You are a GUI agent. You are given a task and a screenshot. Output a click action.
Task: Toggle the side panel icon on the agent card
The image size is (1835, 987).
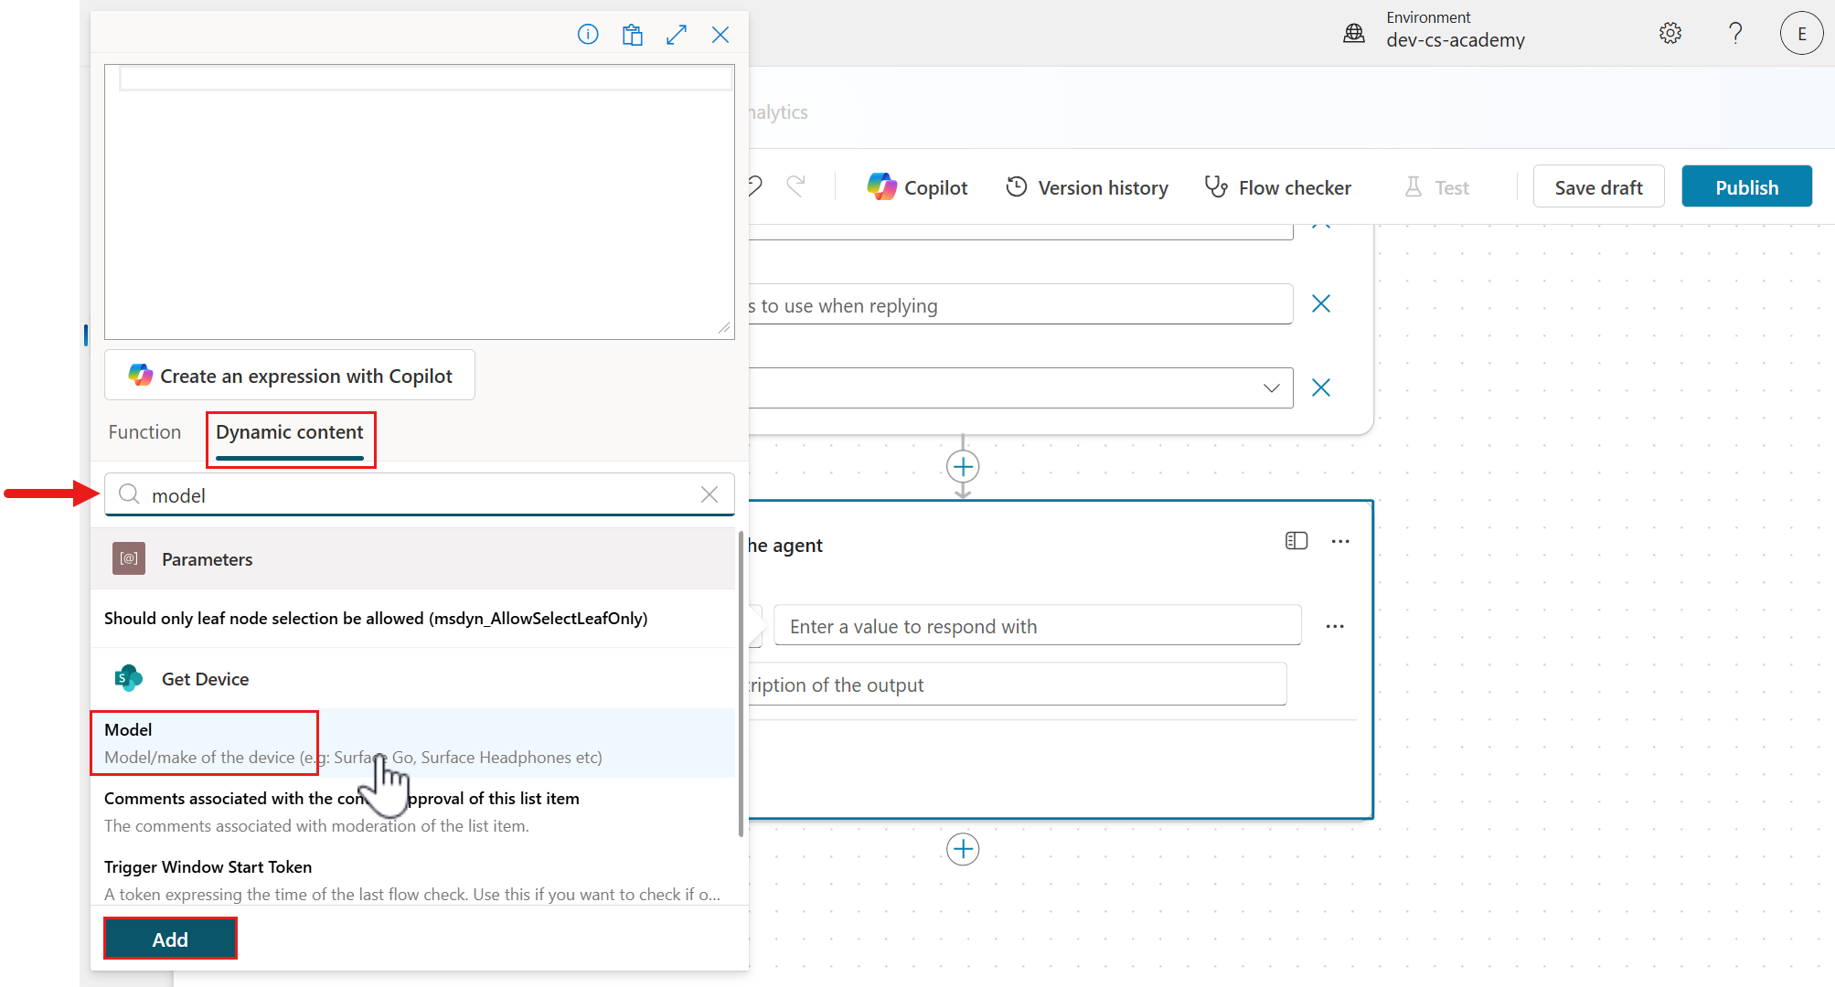(x=1296, y=540)
